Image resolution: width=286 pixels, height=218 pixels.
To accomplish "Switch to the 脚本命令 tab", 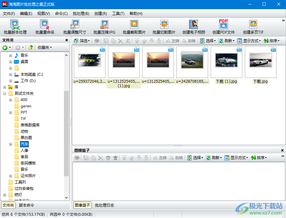I will pyautogui.click(x=27, y=205).
